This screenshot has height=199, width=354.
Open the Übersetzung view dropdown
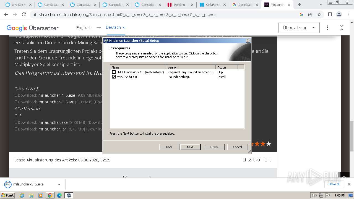[299, 28]
